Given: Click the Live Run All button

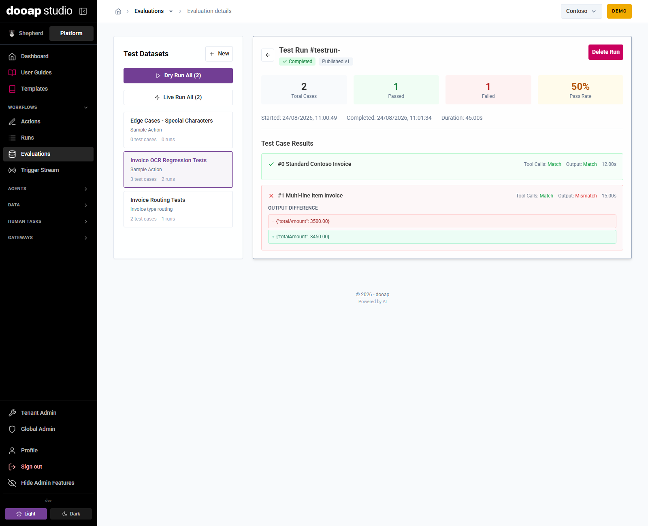Looking at the screenshot, I should point(178,98).
